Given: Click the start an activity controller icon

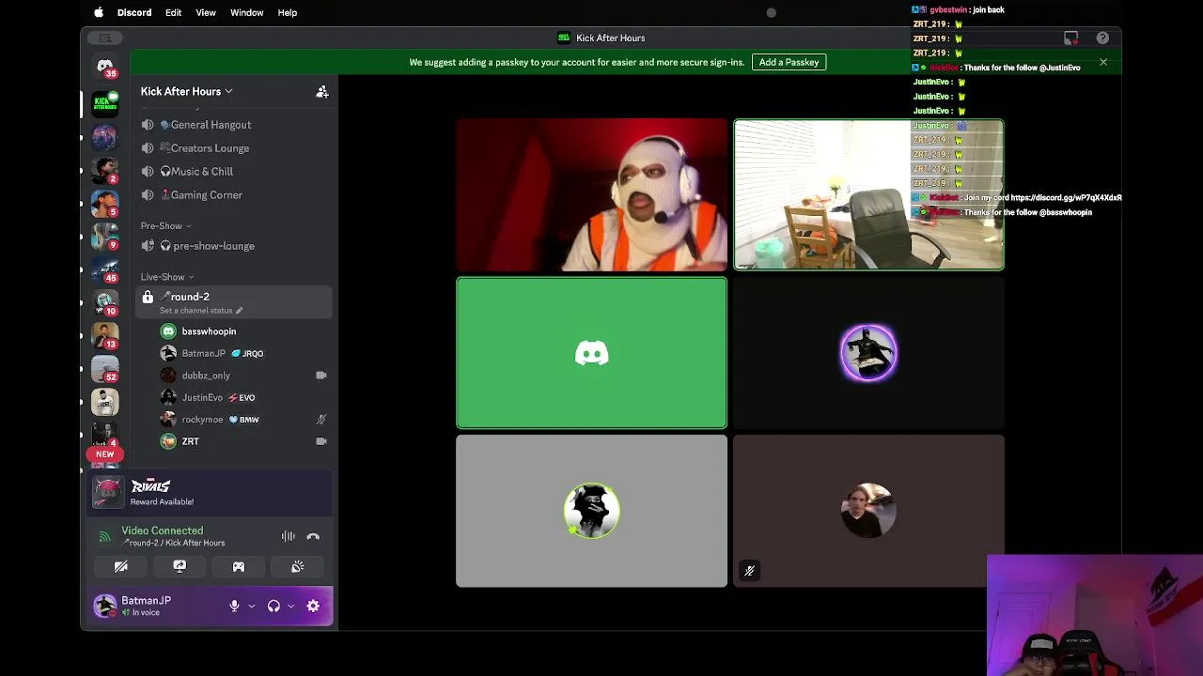Looking at the screenshot, I should (x=239, y=566).
